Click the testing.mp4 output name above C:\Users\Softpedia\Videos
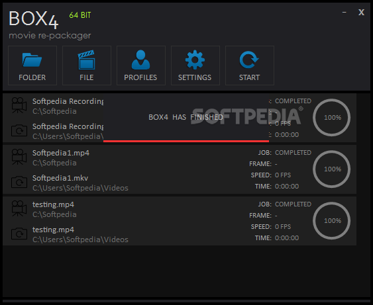Screen dimensions: 373x305 click(53, 230)
